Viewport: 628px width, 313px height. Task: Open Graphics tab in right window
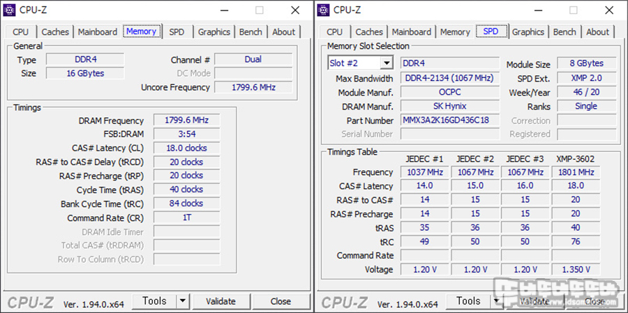tap(528, 32)
